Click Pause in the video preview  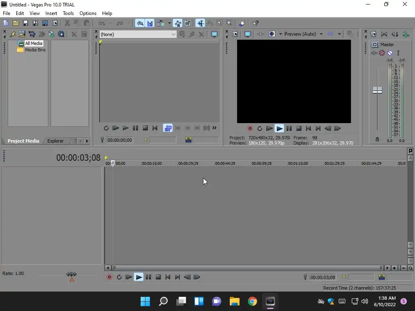click(289, 128)
